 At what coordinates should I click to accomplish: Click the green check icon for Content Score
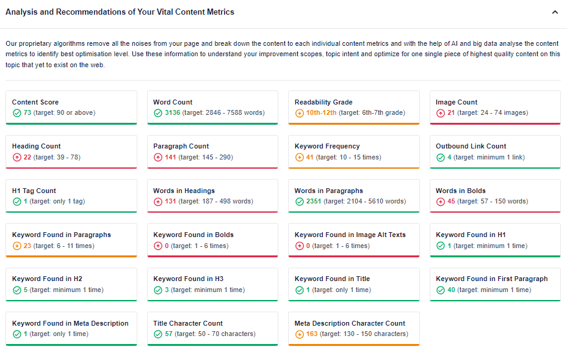tap(17, 113)
